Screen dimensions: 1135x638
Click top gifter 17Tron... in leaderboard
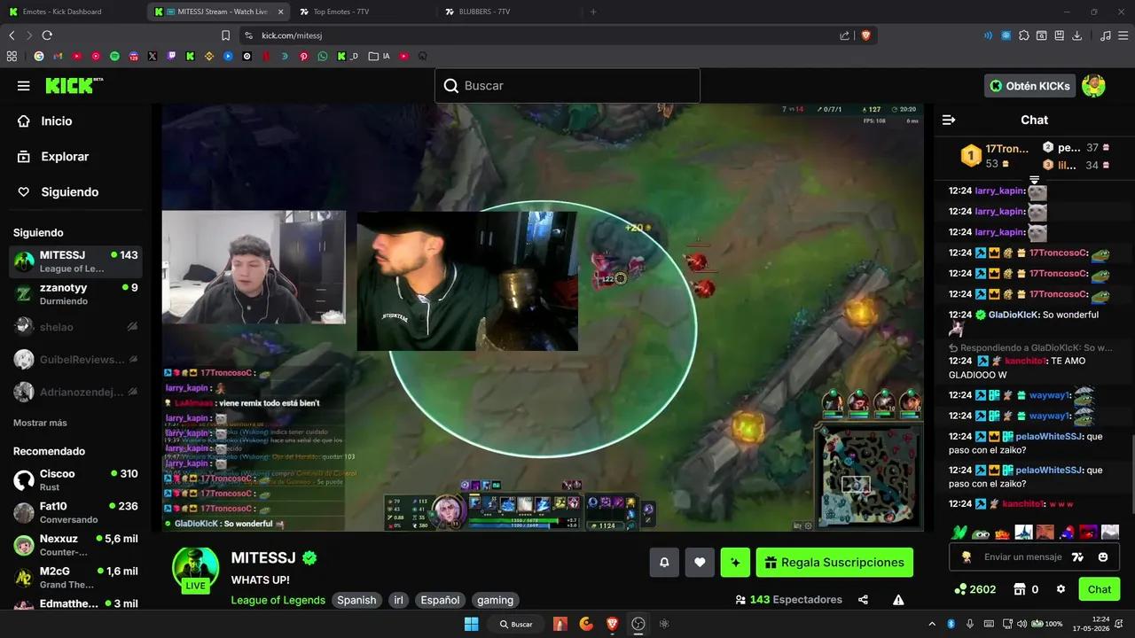point(995,156)
